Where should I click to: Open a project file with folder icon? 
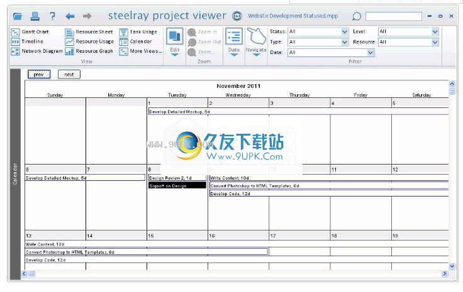tap(18, 16)
